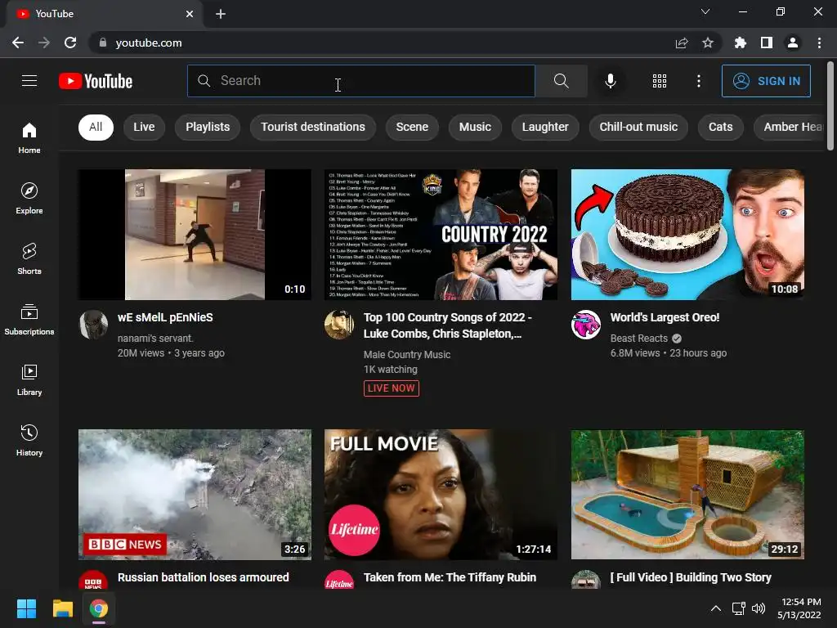The image size is (837, 628).
Task: Play the Lifetime Full Movie thumbnail
Action: tap(441, 495)
